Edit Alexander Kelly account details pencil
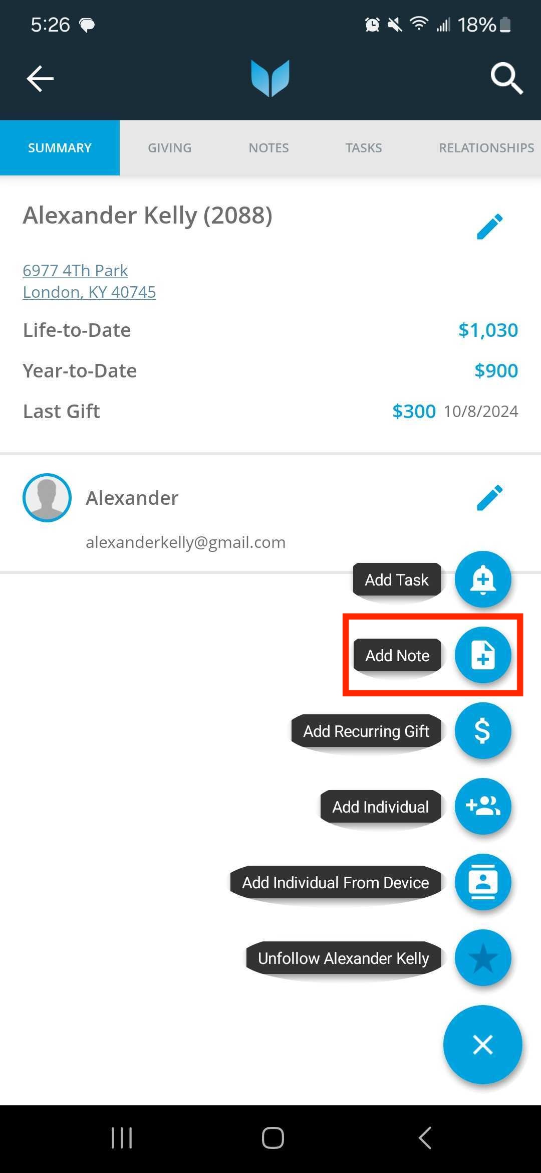The height and width of the screenshot is (1173, 541). (x=489, y=227)
